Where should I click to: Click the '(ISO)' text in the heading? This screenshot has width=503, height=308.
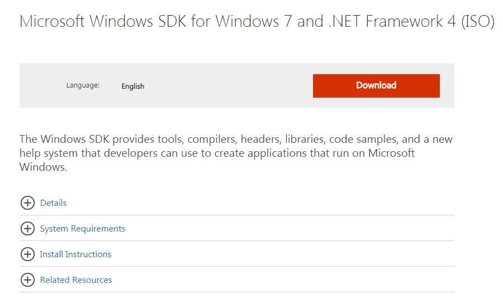pyautogui.click(x=478, y=21)
